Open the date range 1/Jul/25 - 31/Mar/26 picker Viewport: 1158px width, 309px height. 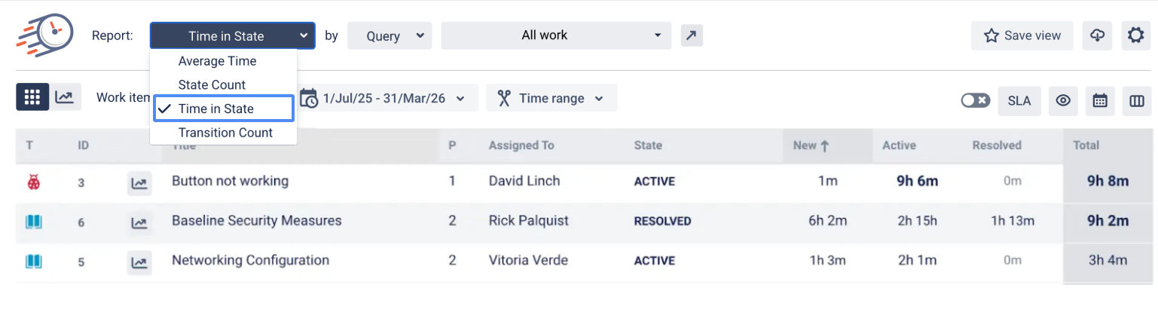coord(390,98)
